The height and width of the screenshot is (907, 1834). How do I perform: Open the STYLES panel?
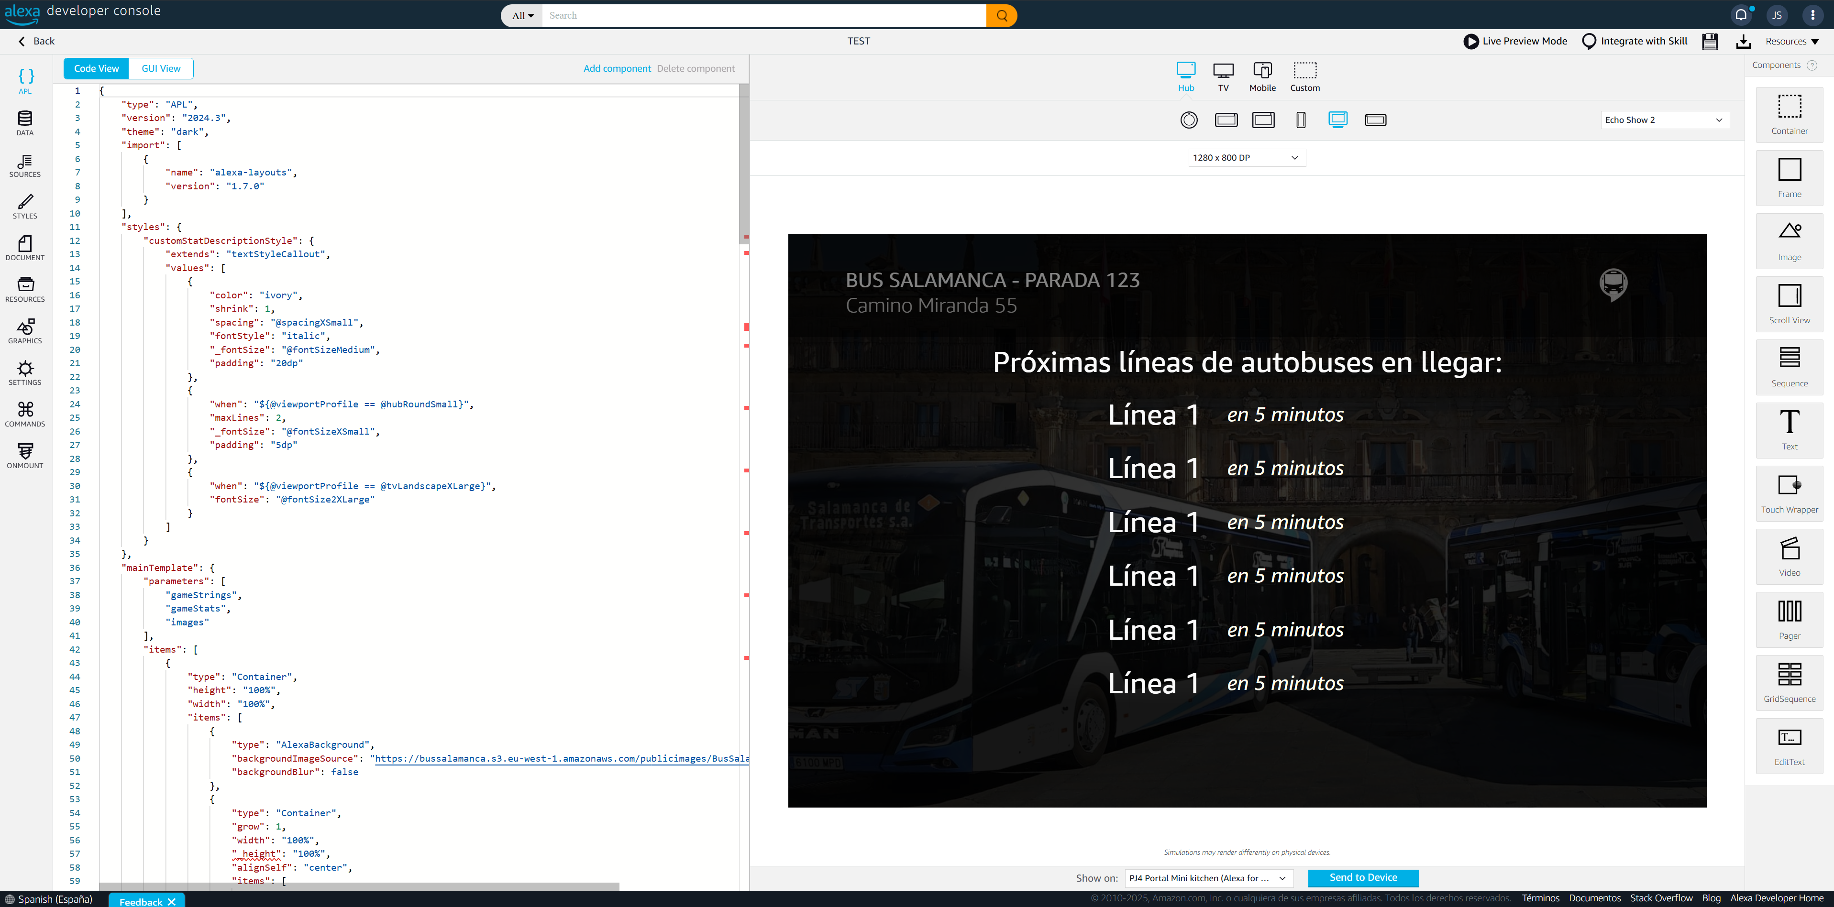[x=25, y=206]
